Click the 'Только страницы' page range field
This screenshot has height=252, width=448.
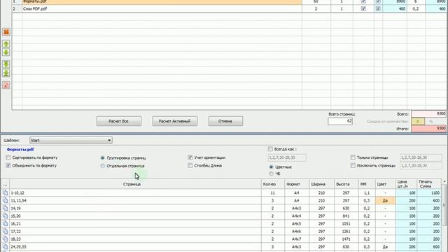click(421, 157)
